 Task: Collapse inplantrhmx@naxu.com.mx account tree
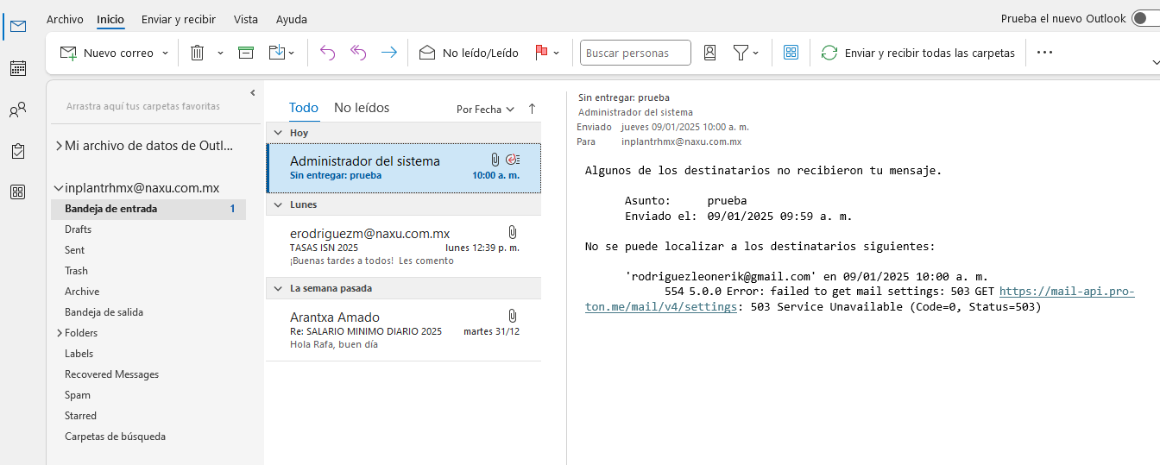point(59,188)
